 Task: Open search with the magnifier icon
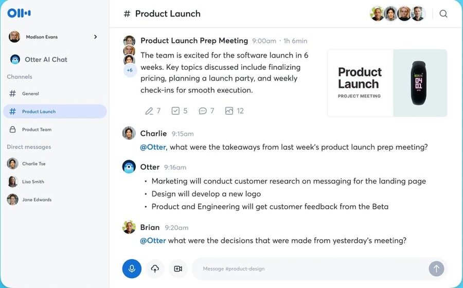point(443,14)
